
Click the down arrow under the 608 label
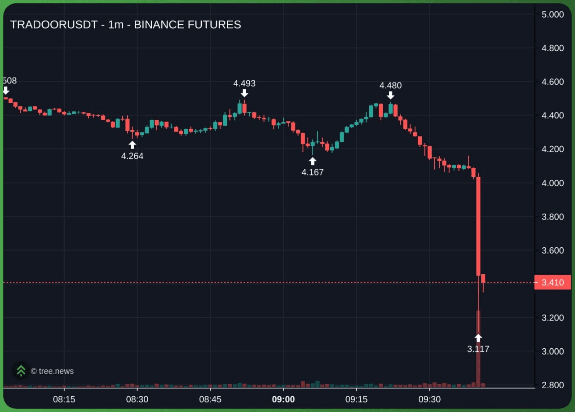[5, 91]
